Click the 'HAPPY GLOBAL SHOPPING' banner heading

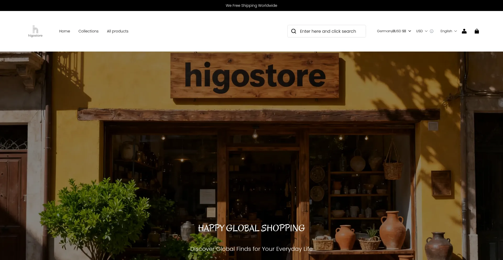coord(251,228)
